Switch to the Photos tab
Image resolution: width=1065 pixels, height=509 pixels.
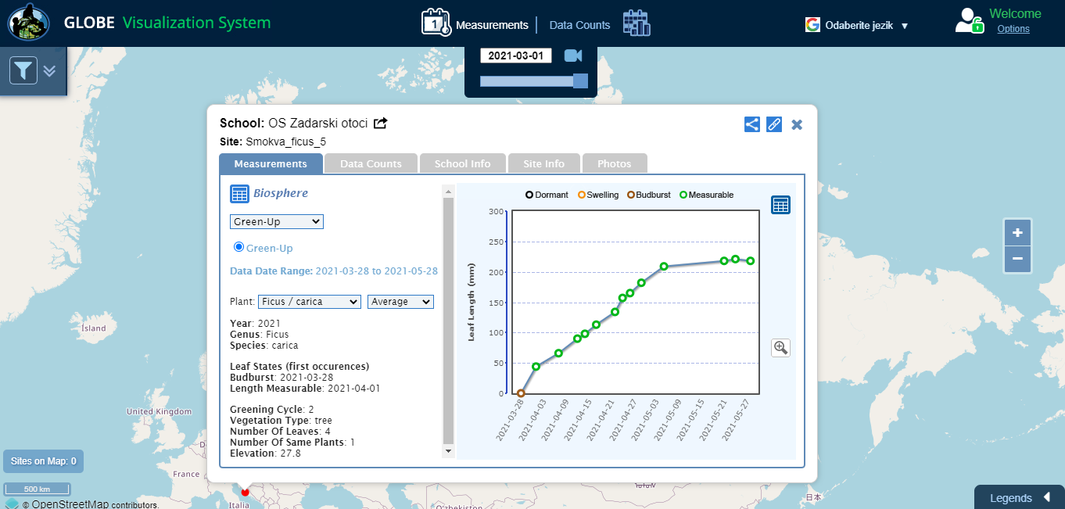click(x=614, y=163)
